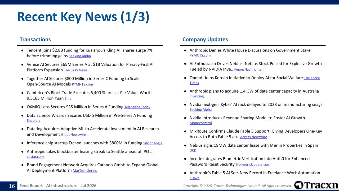The height and width of the screenshot is (191, 339).
Task: Follow the Seeking Alpha link for Nvidia Kyber delay
Action: click(x=200, y=110)
